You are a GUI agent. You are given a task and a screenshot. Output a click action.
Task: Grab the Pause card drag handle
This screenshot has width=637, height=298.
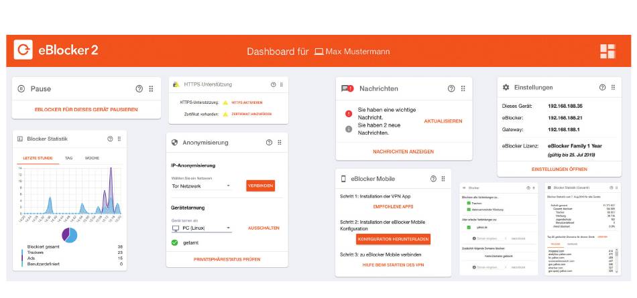pos(151,88)
